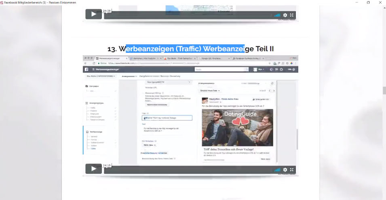This screenshot has width=386, height=200.
Task: Open settings gear of Werbeanzeige Teil II video
Action: tap(285, 170)
